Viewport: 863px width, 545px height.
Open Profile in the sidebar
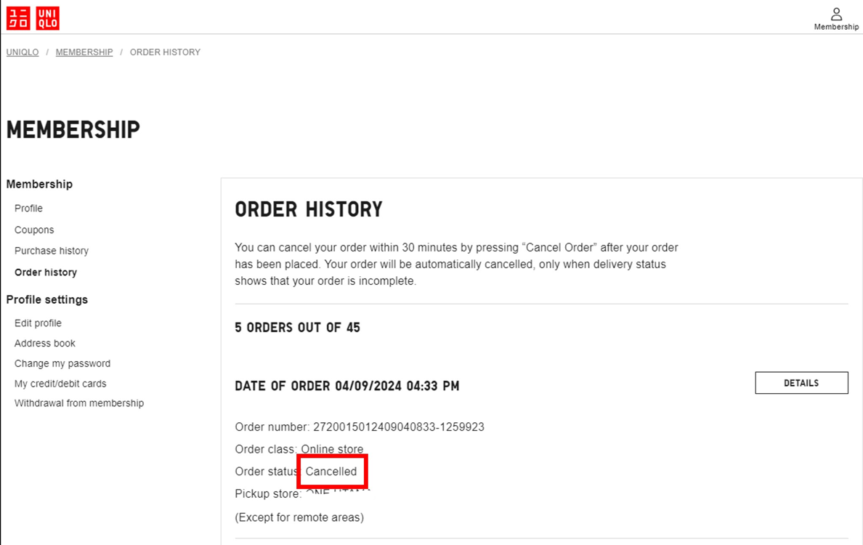click(x=28, y=208)
